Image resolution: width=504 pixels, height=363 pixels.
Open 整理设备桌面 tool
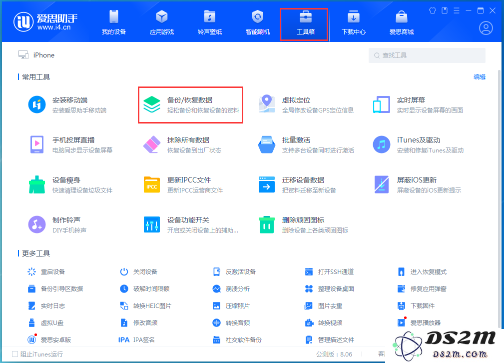(329, 289)
